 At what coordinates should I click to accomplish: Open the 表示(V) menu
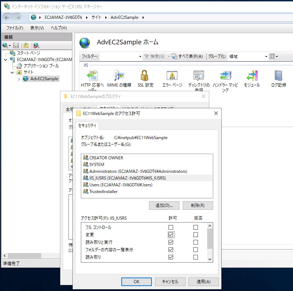[x=37, y=28]
